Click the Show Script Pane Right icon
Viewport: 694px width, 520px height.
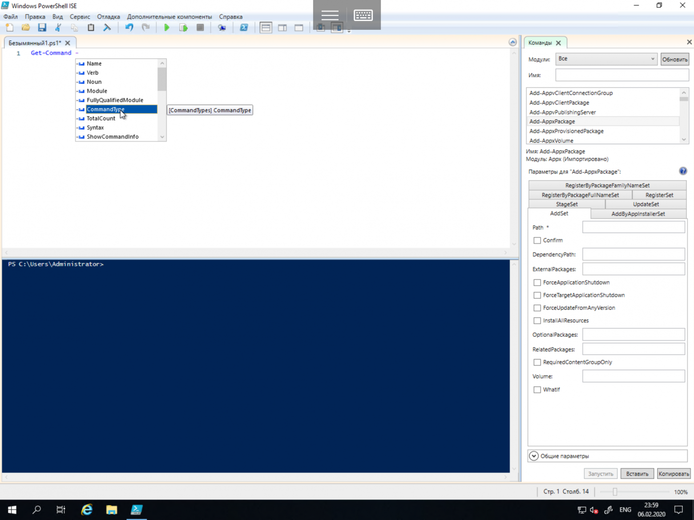[x=282, y=27]
